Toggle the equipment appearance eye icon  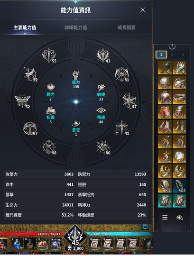(179, 218)
